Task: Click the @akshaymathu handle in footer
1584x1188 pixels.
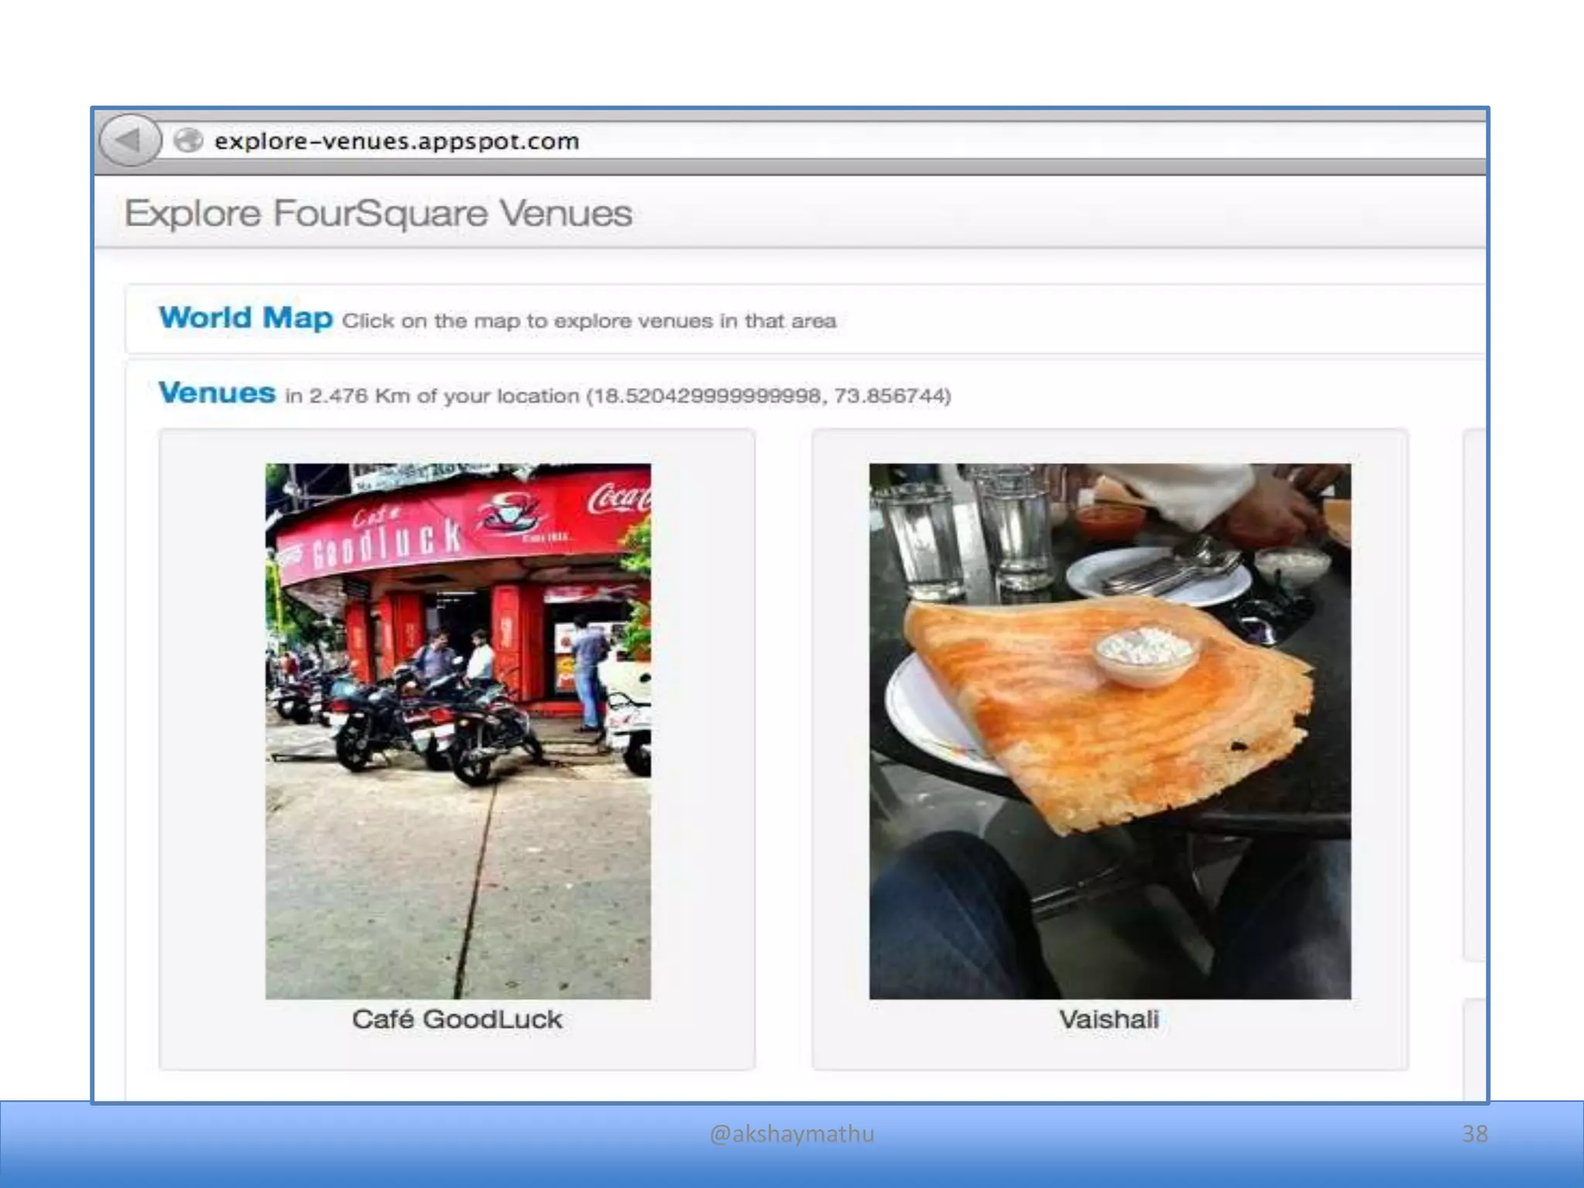Action: (791, 1134)
